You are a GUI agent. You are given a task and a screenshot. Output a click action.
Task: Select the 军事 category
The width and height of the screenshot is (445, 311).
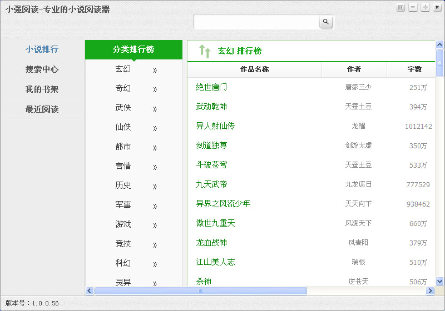123,205
